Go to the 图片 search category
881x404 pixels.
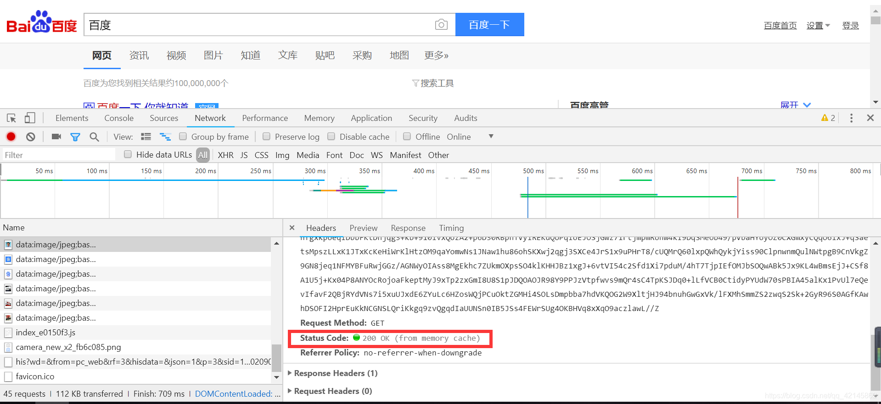click(x=213, y=55)
